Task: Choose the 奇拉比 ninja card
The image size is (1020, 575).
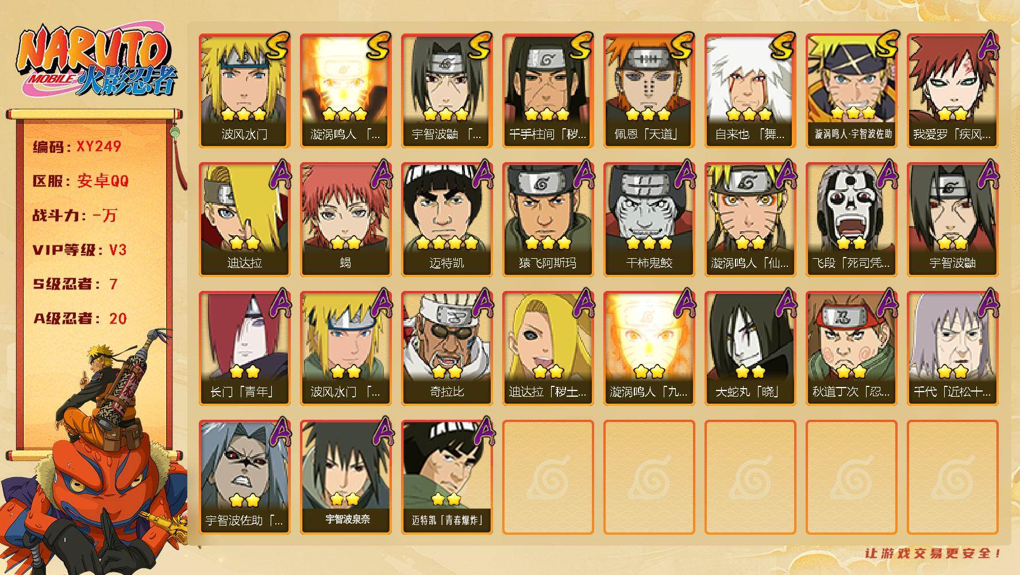Action: pos(447,348)
